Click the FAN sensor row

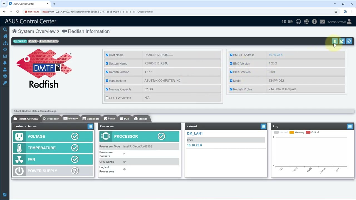53,159
